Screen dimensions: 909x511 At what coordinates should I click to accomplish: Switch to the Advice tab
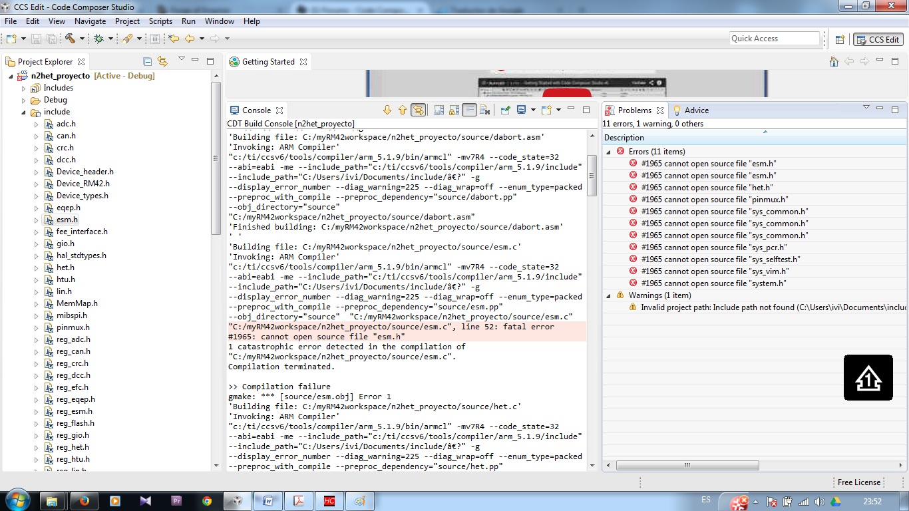pos(691,110)
